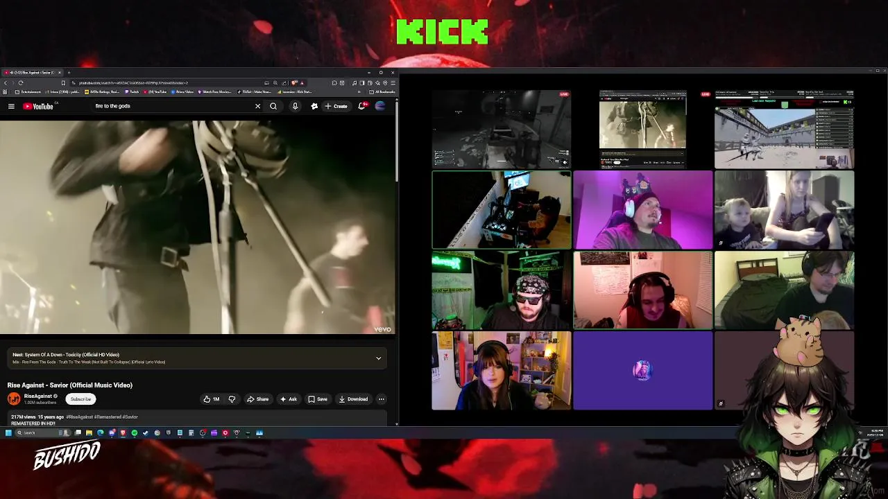888x499 pixels.
Task: Download the video
Action: pos(353,399)
